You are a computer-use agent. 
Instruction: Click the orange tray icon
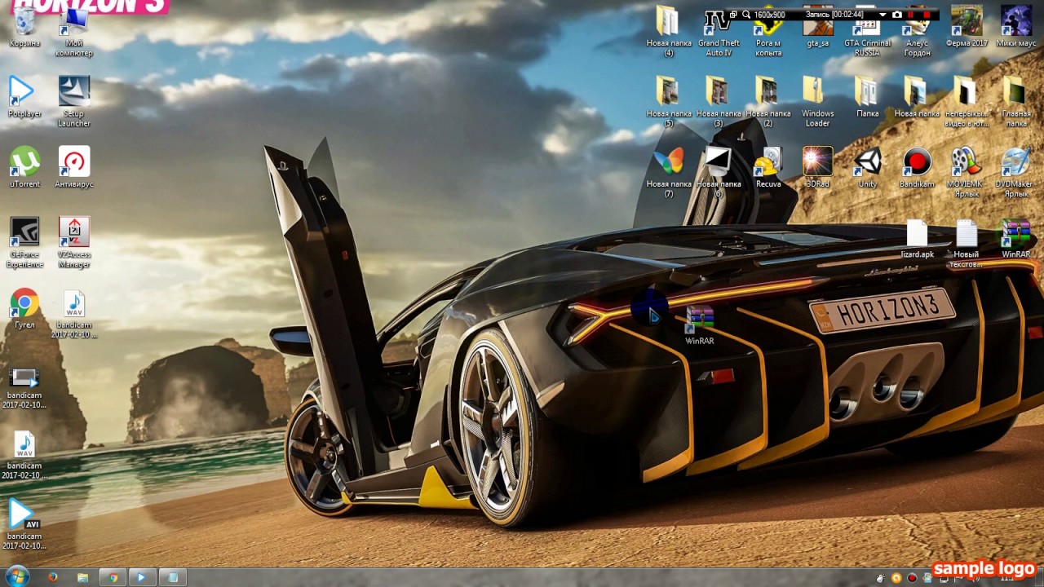[896, 578]
